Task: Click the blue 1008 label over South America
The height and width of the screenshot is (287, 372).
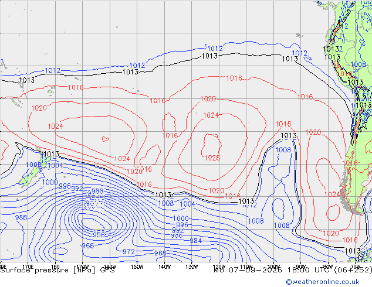Action: pyautogui.click(x=359, y=64)
